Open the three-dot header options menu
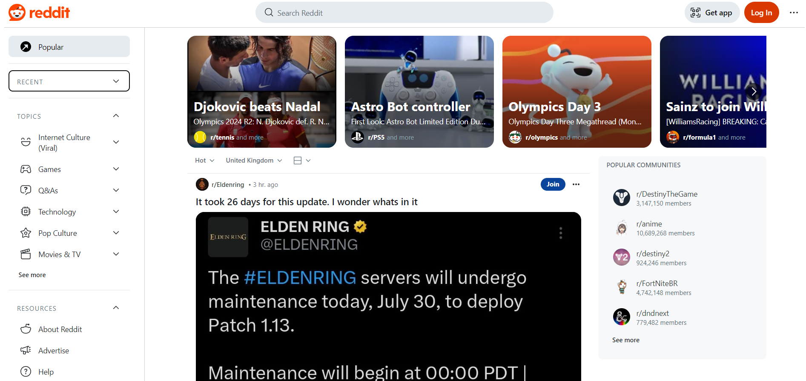The height and width of the screenshot is (381, 806). (794, 12)
